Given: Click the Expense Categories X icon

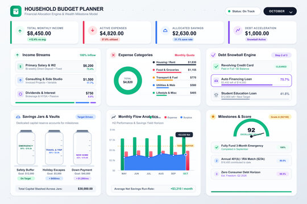Looking at the screenshot, I should (113, 55).
